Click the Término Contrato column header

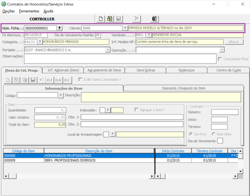(x=209, y=151)
